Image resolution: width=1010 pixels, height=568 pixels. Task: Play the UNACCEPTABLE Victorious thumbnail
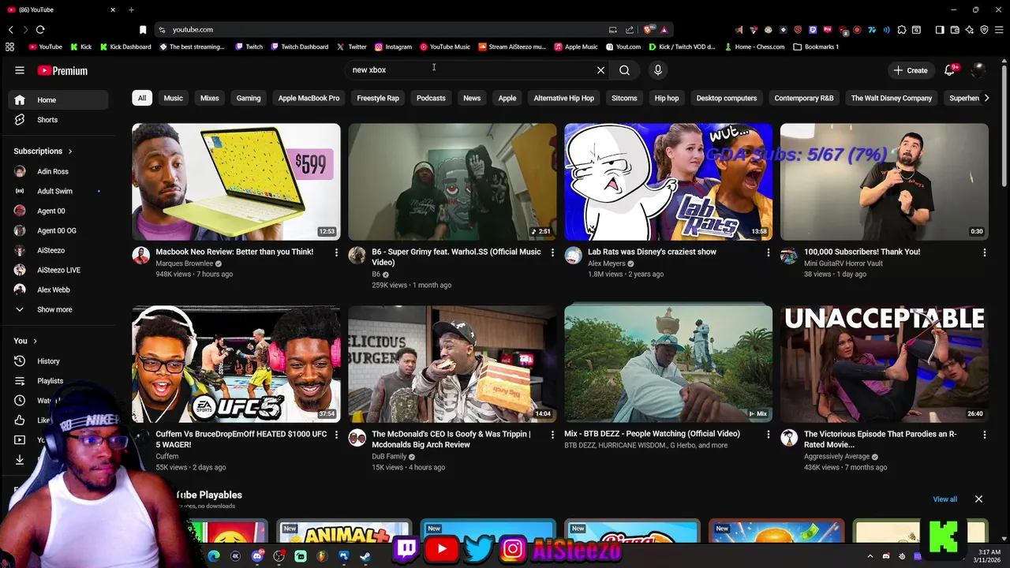885,364
